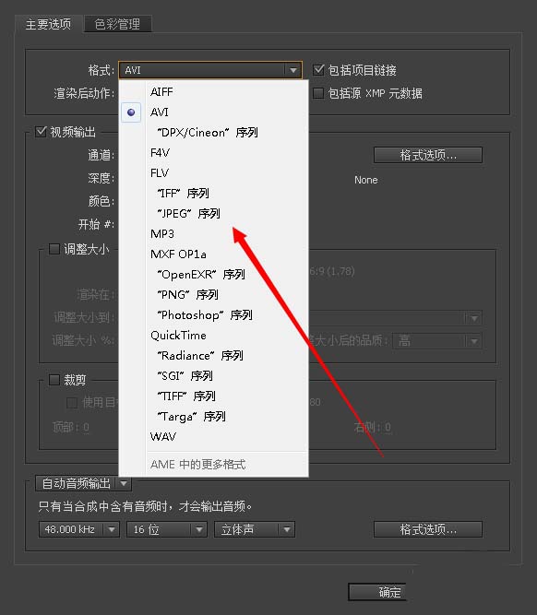Screen dimensions: 537x615
Task: Open the 16 位 bit depth dropdown
Action: click(x=167, y=529)
